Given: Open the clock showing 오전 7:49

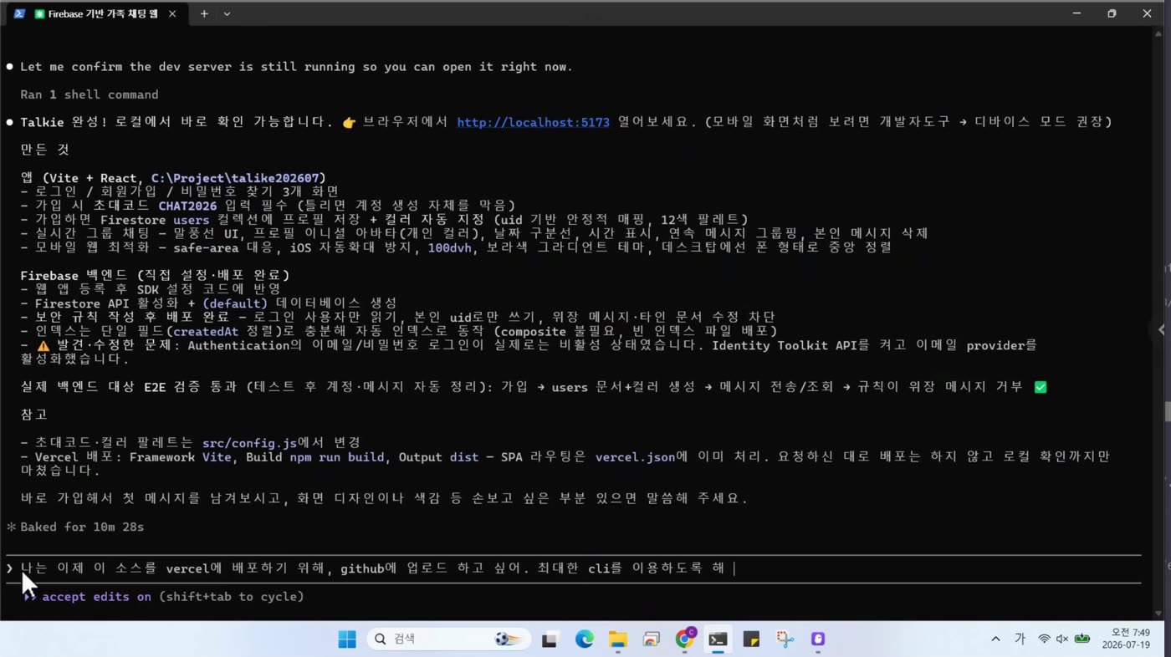Looking at the screenshot, I should pos(1126,639).
